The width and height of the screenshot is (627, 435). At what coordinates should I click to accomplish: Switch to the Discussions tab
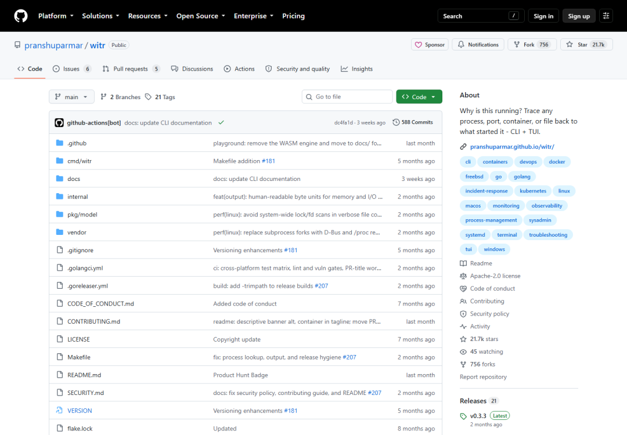(x=192, y=68)
